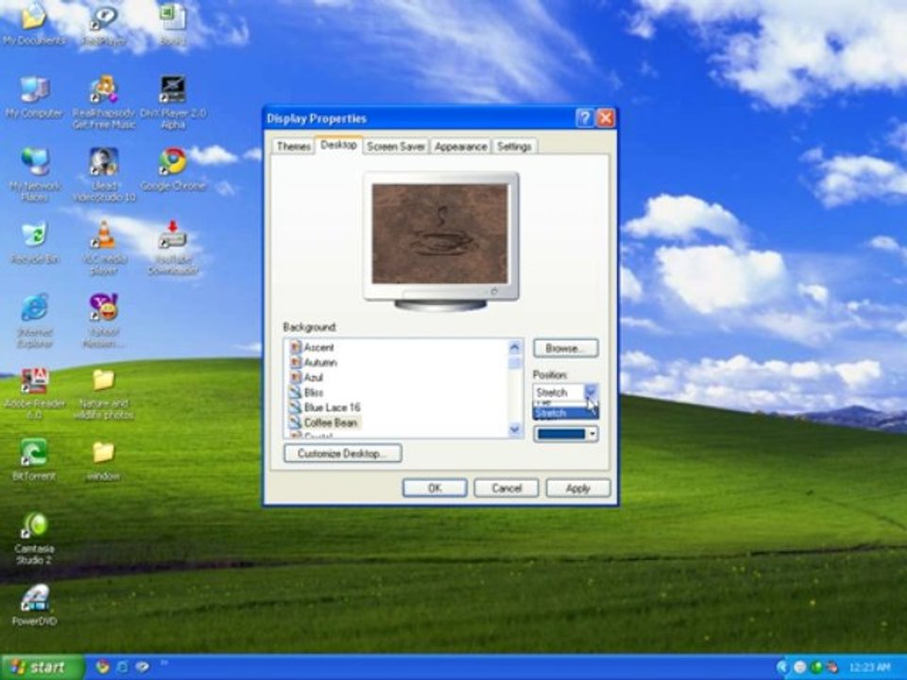Open the Screen Saver tab
This screenshot has height=680, width=907.
pyautogui.click(x=396, y=146)
